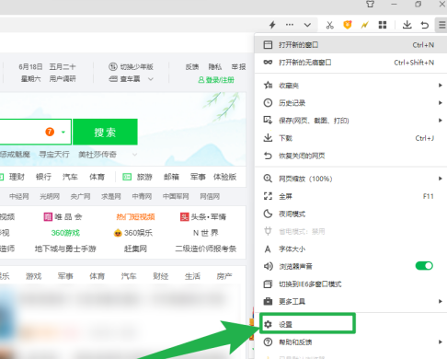Screen dimensions: 447x359
Task: Open the 切换少年版 link
Action: point(131,66)
